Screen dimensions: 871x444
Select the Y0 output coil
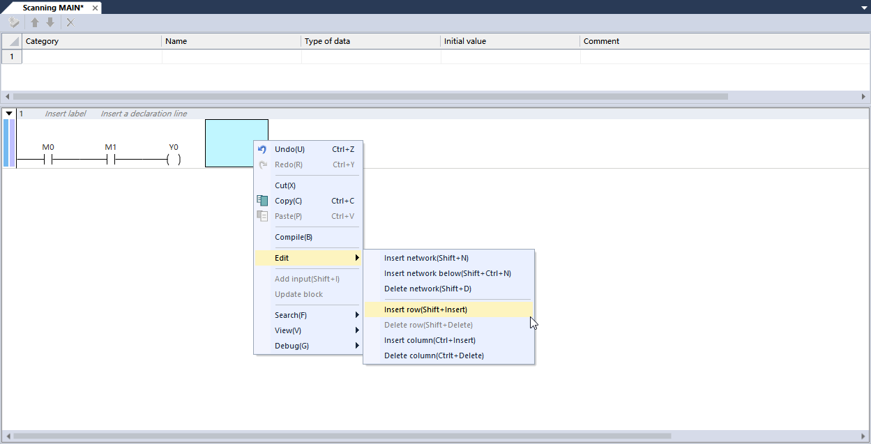(174, 160)
